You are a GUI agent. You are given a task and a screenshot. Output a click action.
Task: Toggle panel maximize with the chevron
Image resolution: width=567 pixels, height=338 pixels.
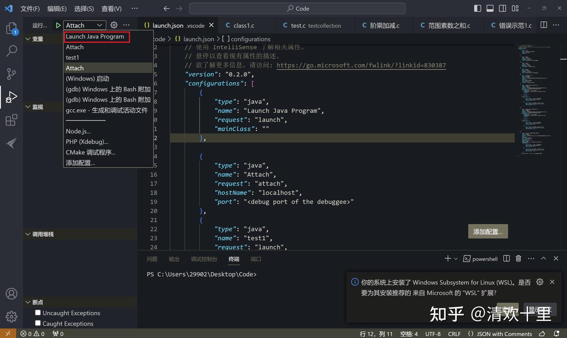coord(543,258)
